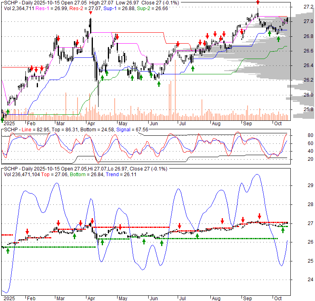Click the Oct label on the top chart axis
The image size is (315, 301).
(x=278, y=124)
